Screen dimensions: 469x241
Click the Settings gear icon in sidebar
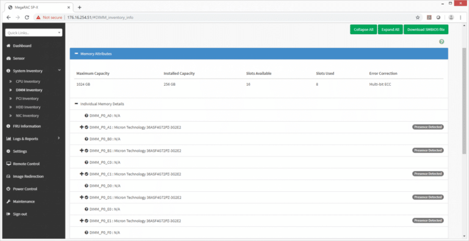coord(9,151)
